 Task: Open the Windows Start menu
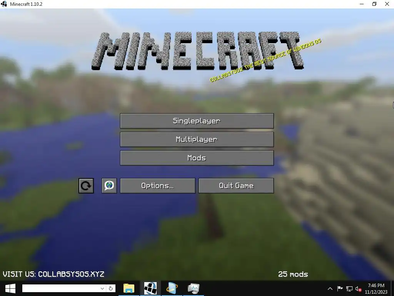pos(10,288)
